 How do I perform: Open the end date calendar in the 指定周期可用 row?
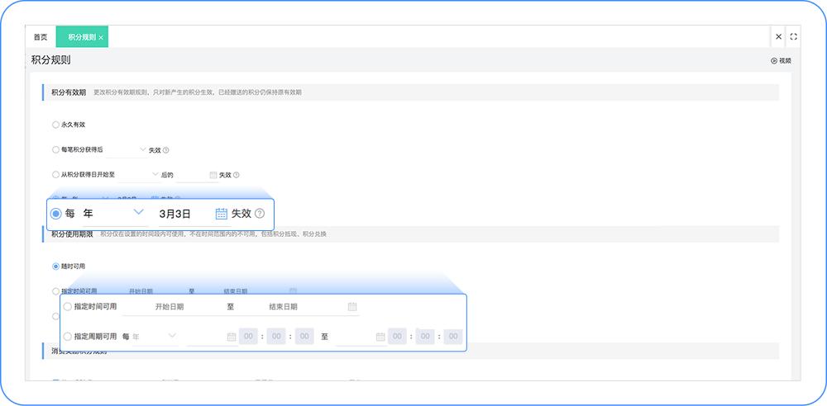coord(380,337)
